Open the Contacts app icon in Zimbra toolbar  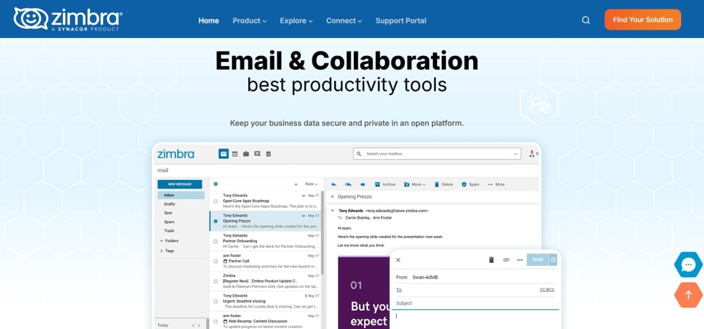pyautogui.click(x=268, y=154)
